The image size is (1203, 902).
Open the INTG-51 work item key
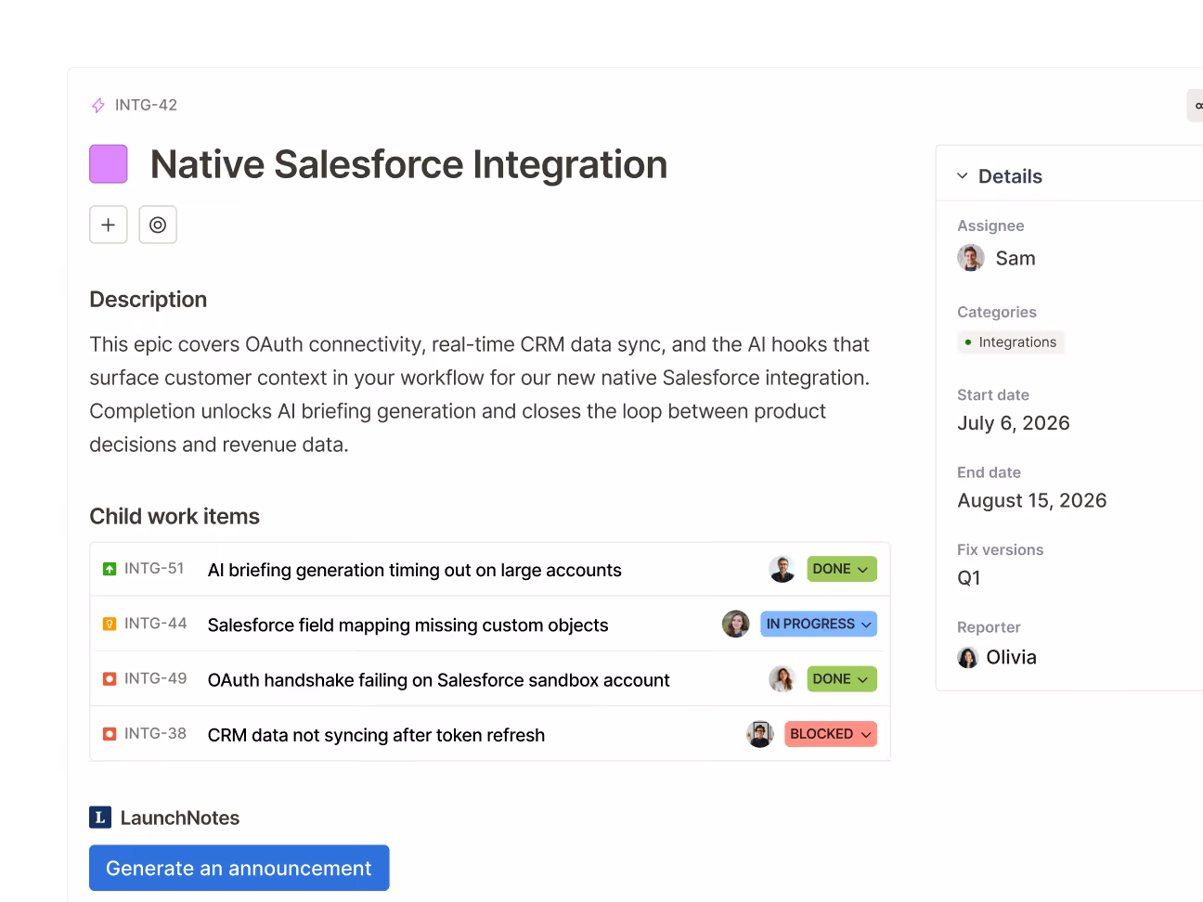pyautogui.click(x=154, y=569)
